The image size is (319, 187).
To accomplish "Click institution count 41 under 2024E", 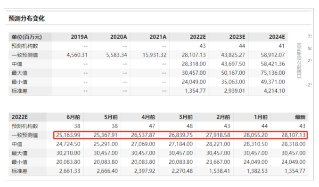I will [x=282, y=46].
